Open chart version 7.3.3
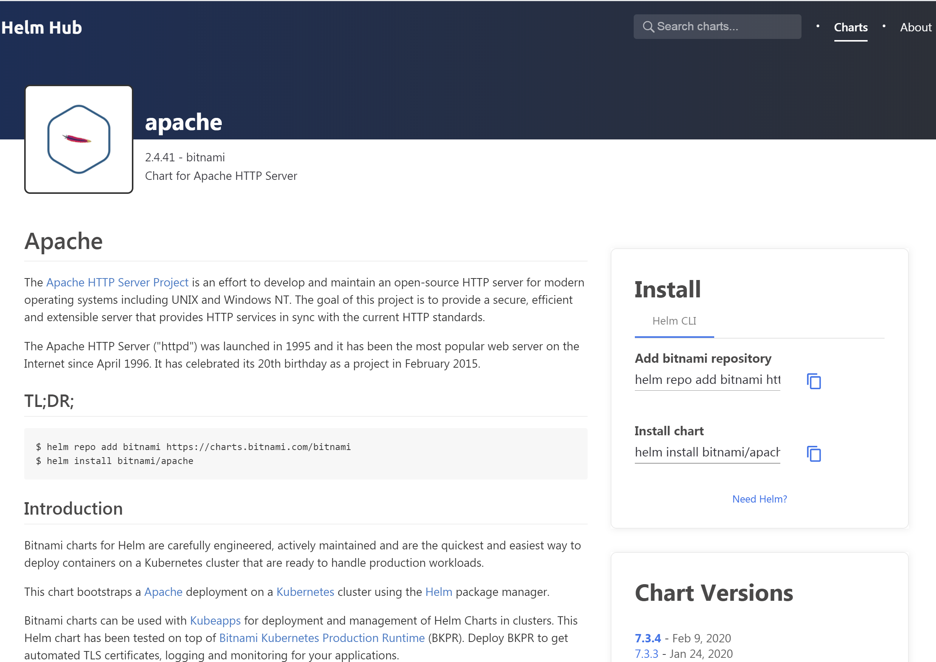The height and width of the screenshot is (662, 936). pyautogui.click(x=646, y=654)
